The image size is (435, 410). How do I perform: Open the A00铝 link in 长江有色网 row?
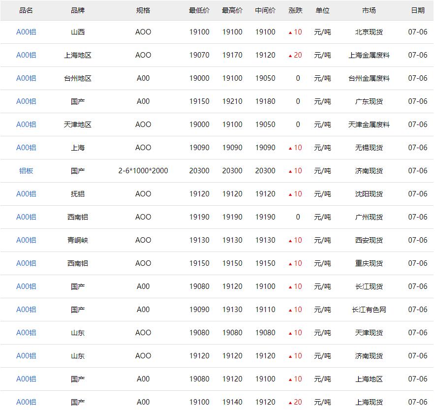[x=26, y=310]
